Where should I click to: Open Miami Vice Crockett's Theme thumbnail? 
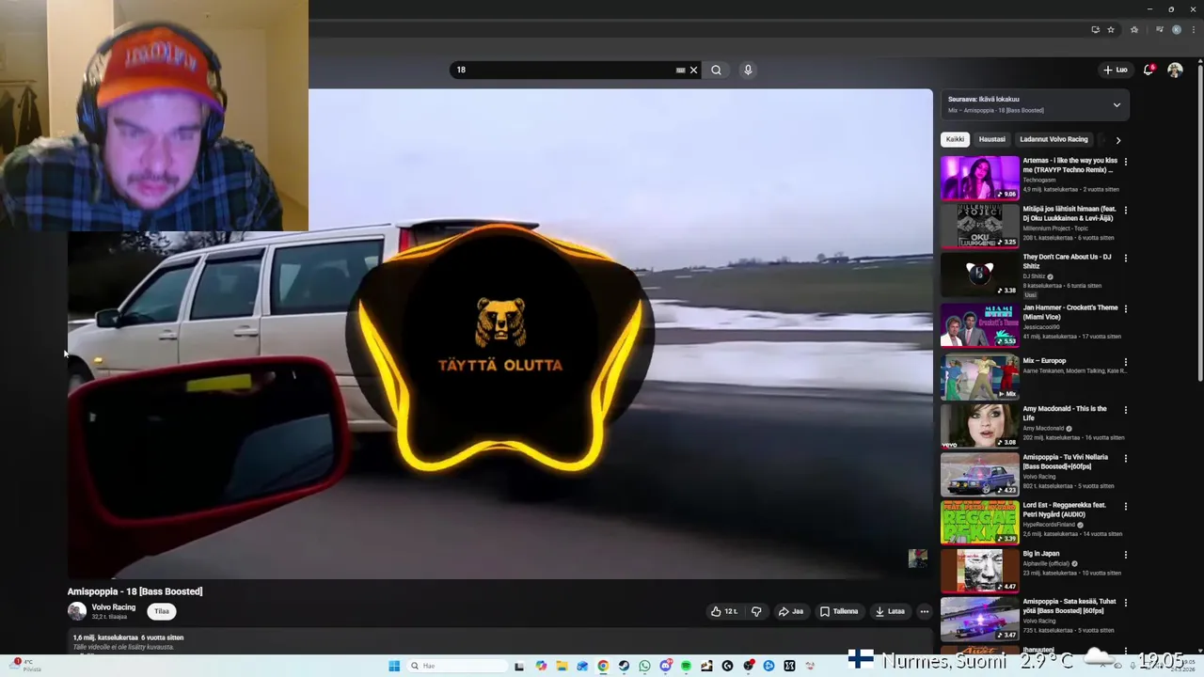[x=979, y=325]
